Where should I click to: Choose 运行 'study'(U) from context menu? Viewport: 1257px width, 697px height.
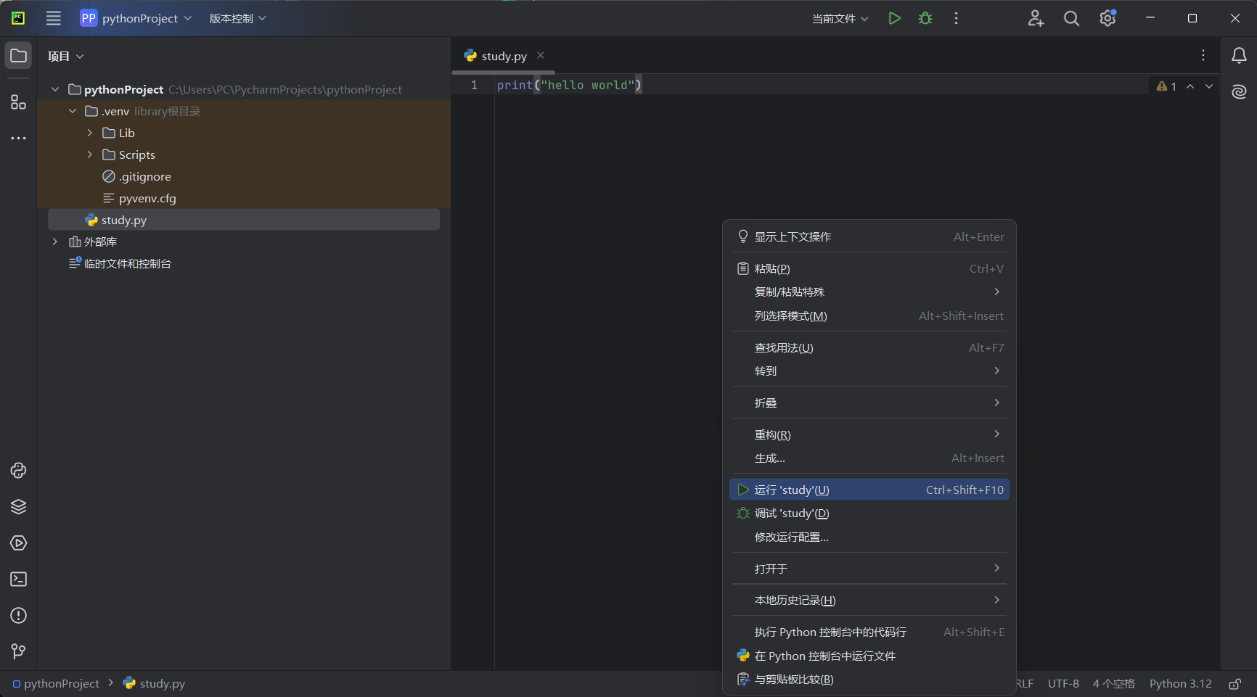coord(869,490)
